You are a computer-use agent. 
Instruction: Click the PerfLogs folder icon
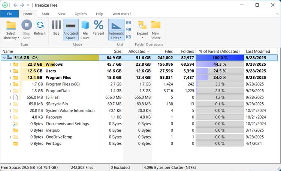tap(16, 144)
